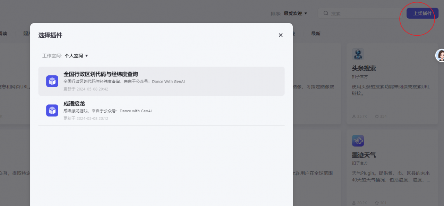This screenshot has width=444, height=206.
Task: Click the 更新于 2024-05-08 20:12 timestamp
Action: pos(86,119)
